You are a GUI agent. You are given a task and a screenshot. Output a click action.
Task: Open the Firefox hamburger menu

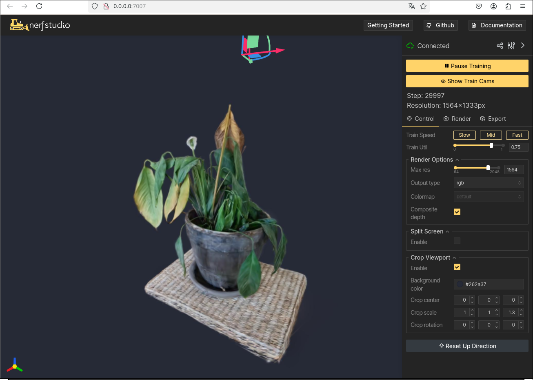click(523, 6)
